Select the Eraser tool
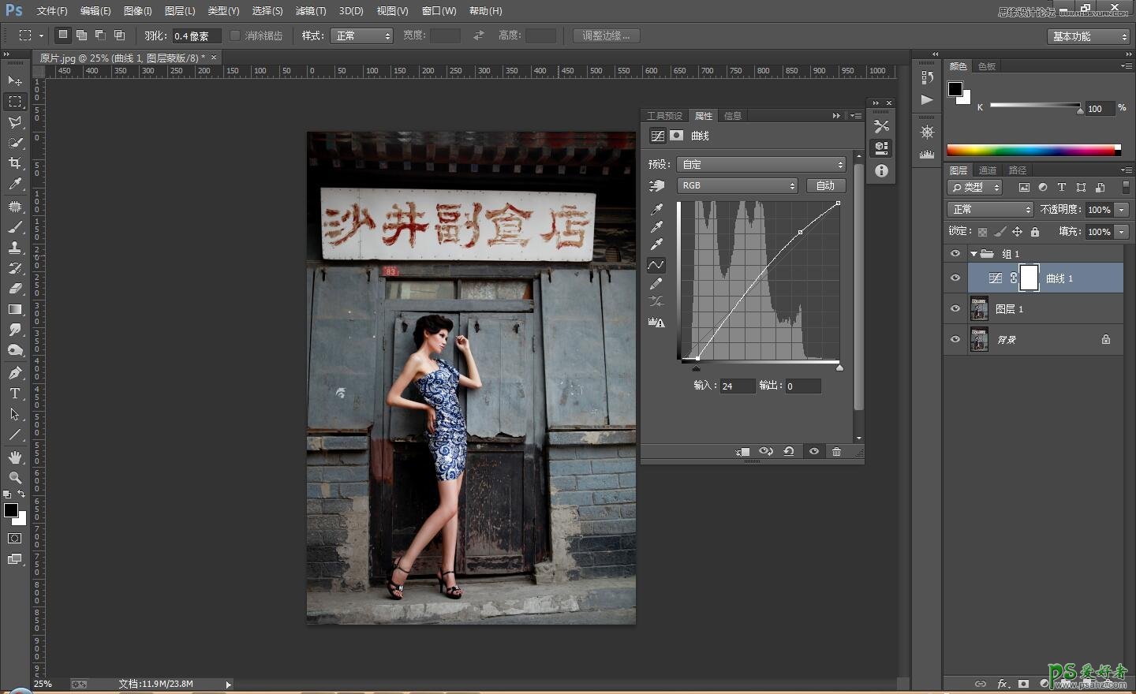The width and height of the screenshot is (1136, 694). pyautogui.click(x=15, y=289)
